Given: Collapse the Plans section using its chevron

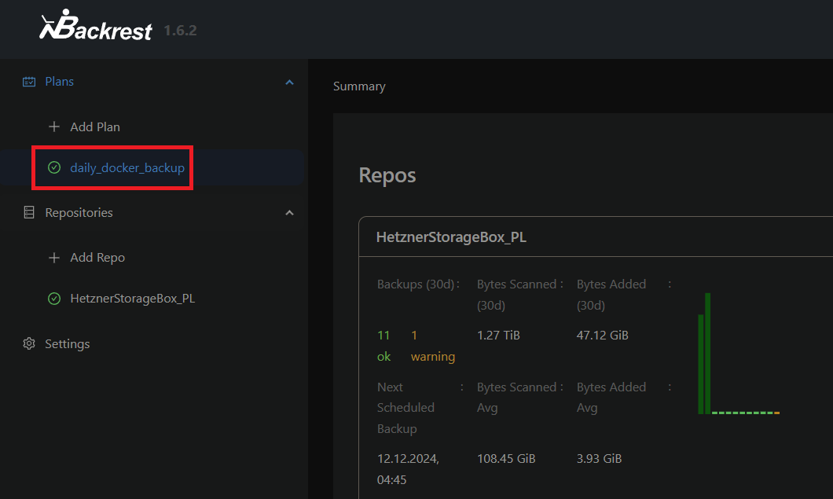Looking at the screenshot, I should point(289,82).
